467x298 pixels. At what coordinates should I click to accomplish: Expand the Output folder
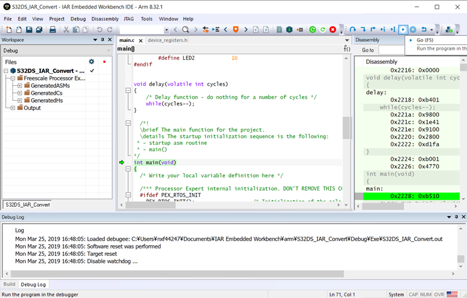point(13,108)
